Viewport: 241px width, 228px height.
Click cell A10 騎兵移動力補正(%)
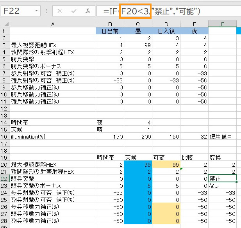(53, 94)
